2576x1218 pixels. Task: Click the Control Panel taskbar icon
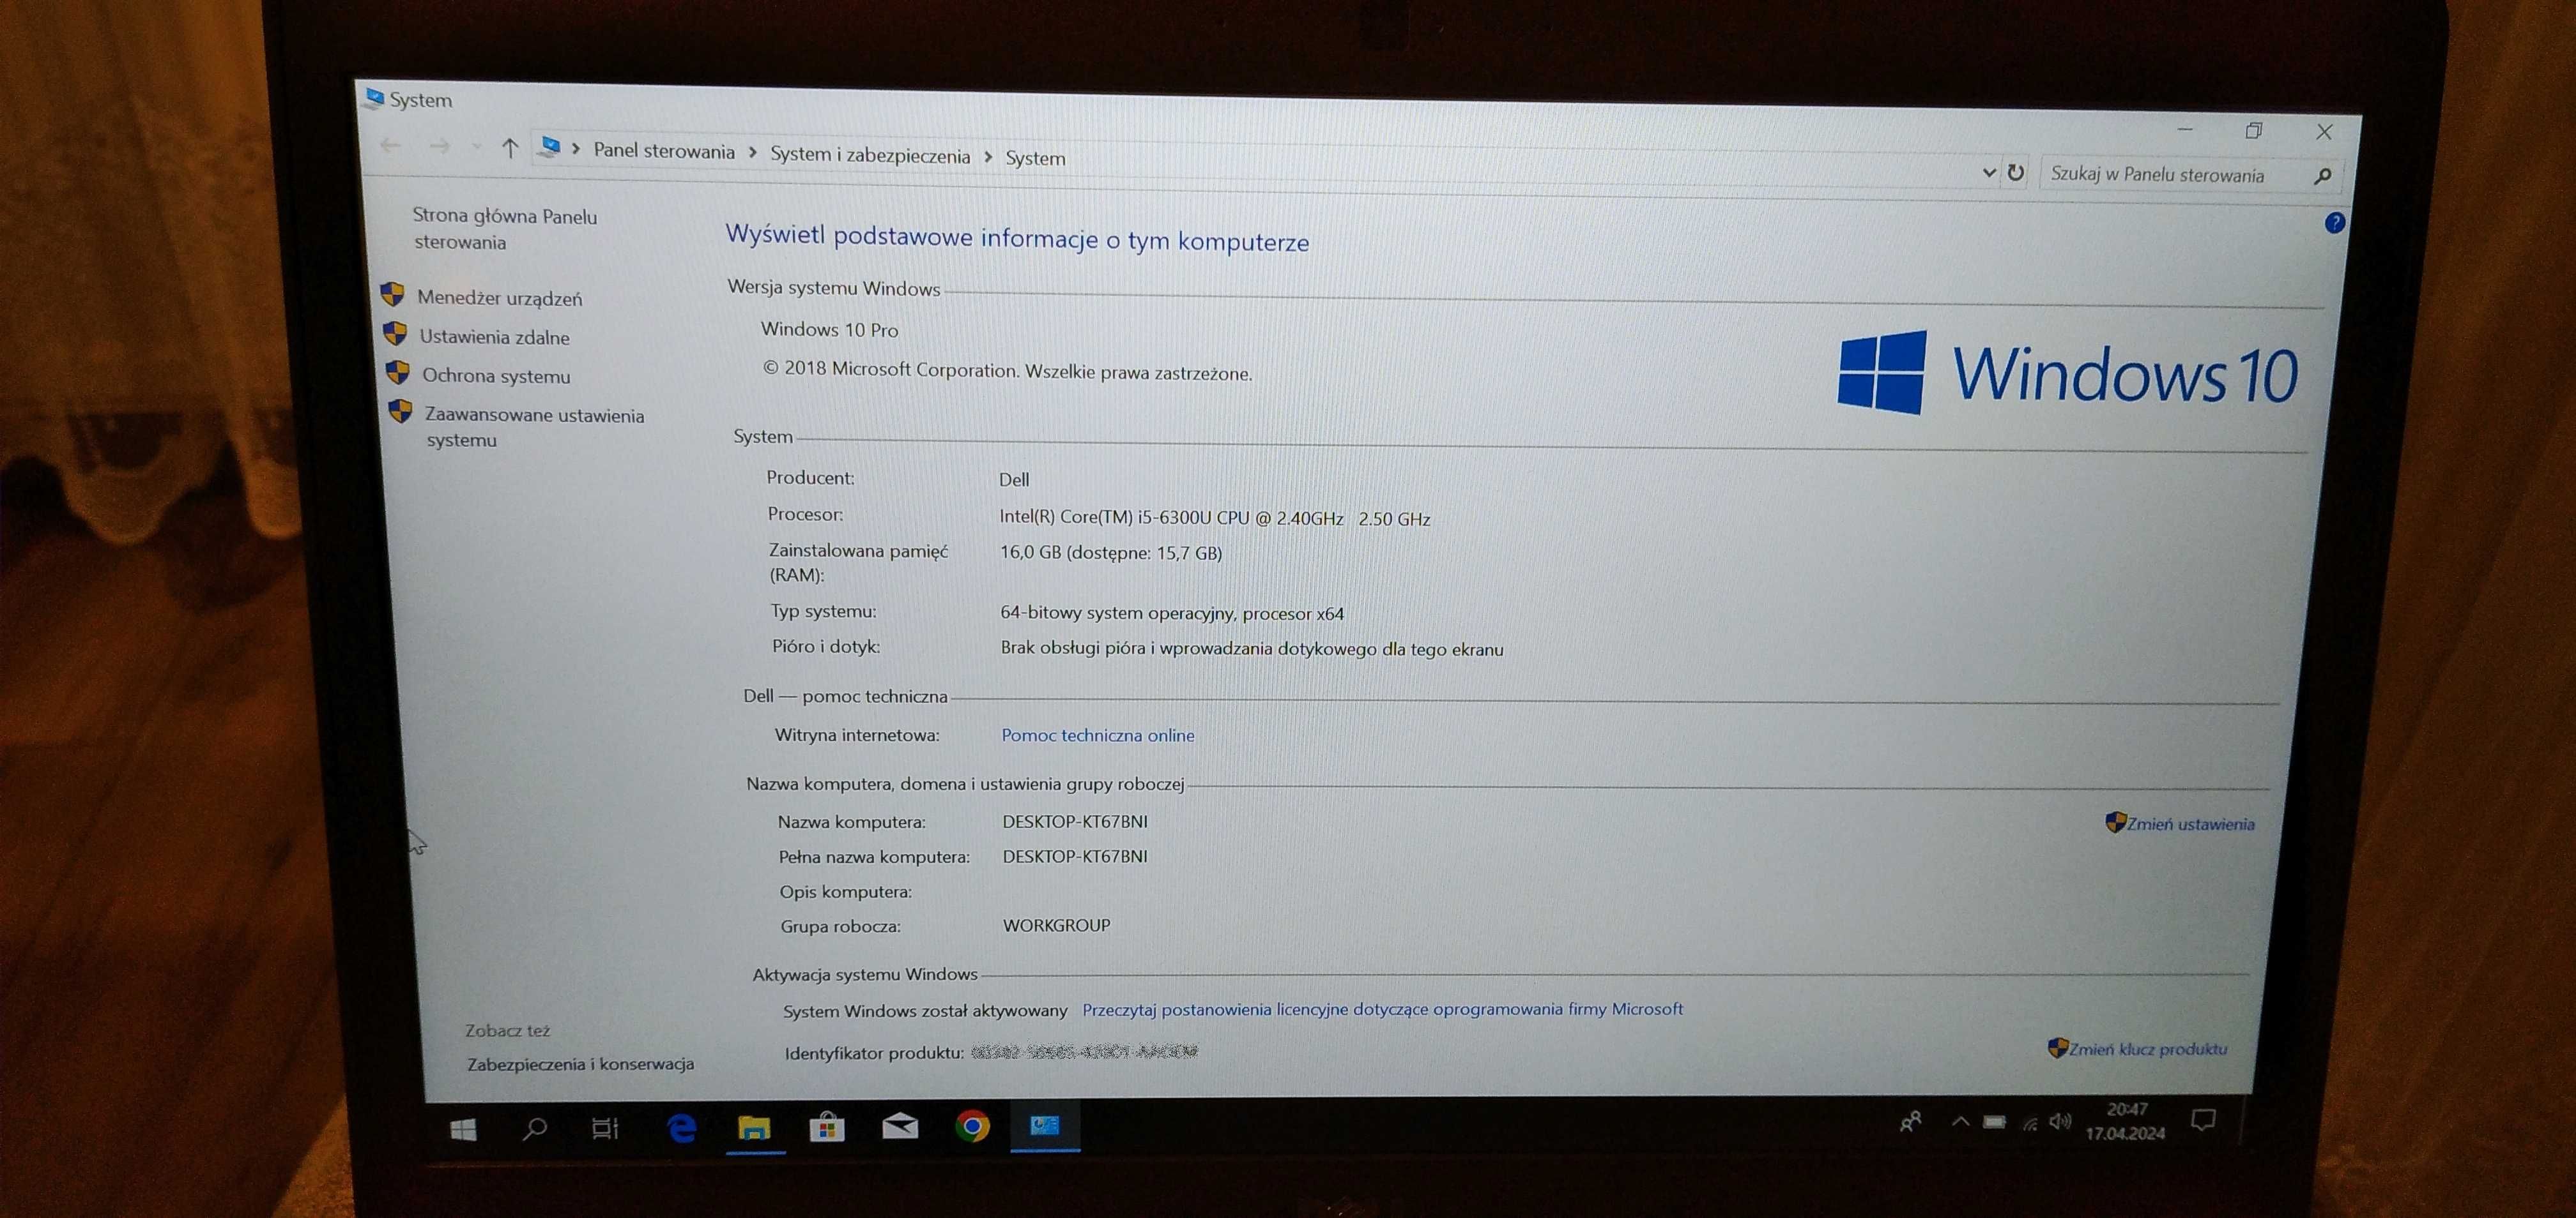[x=1044, y=1125]
